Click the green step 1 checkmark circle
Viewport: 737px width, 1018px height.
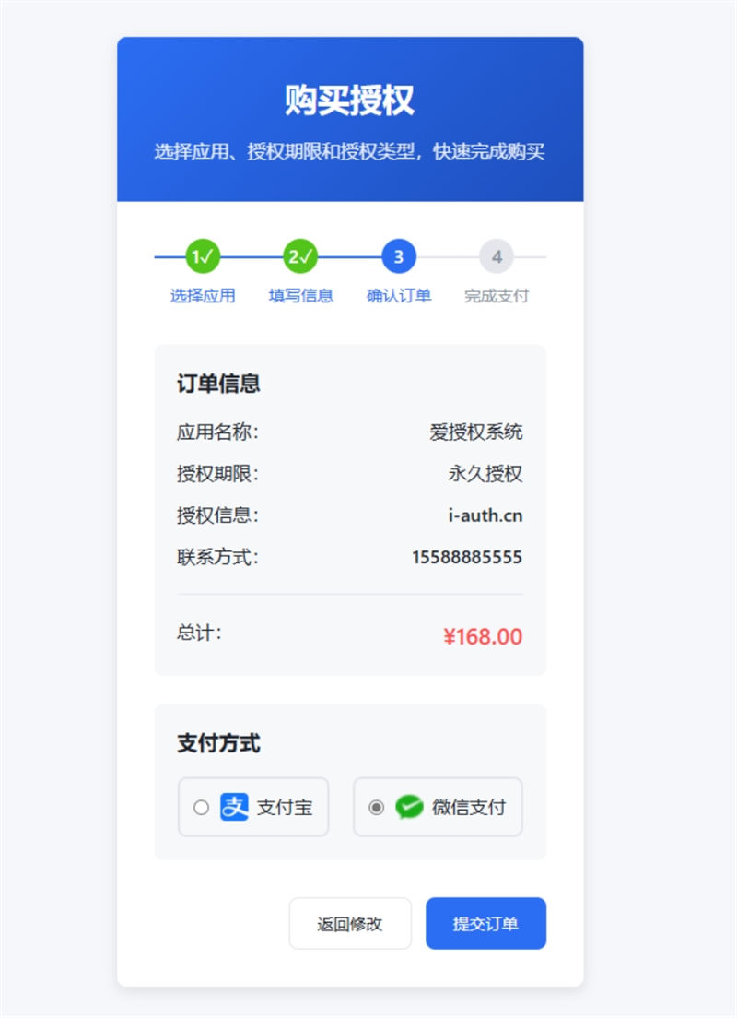[x=203, y=256]
